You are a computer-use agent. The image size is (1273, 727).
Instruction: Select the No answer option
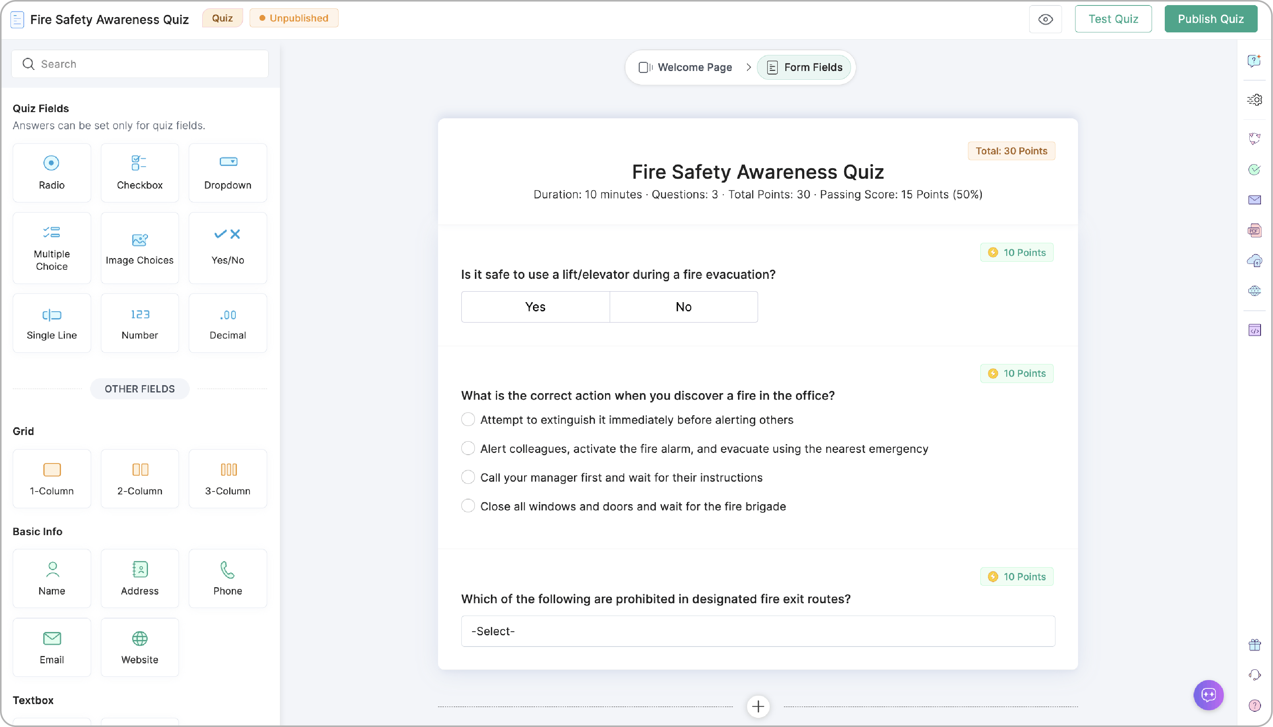[684, 307]
